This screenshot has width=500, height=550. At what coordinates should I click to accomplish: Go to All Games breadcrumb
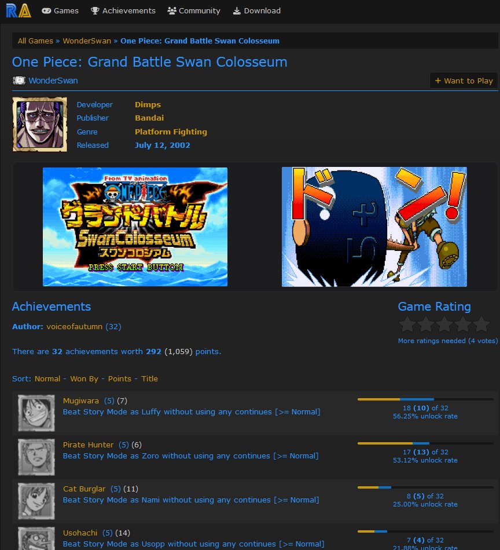click(35, 41)
